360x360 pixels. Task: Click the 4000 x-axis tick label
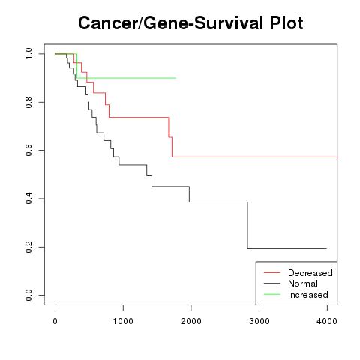tap(327, 321)
